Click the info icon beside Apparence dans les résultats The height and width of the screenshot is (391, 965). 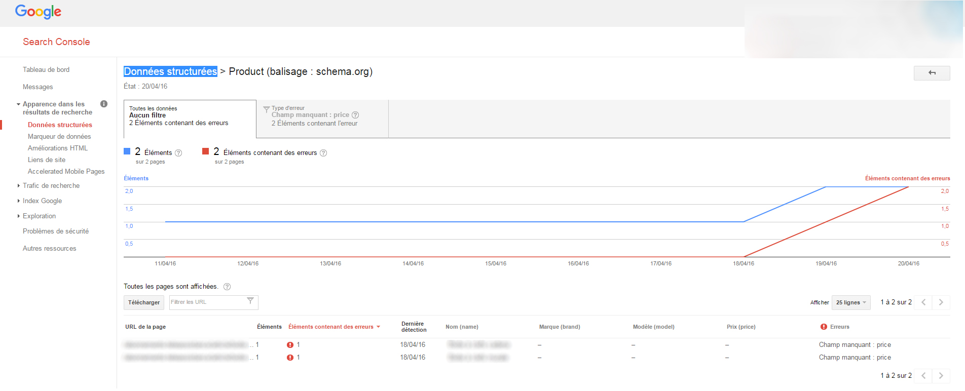[104, 104]
